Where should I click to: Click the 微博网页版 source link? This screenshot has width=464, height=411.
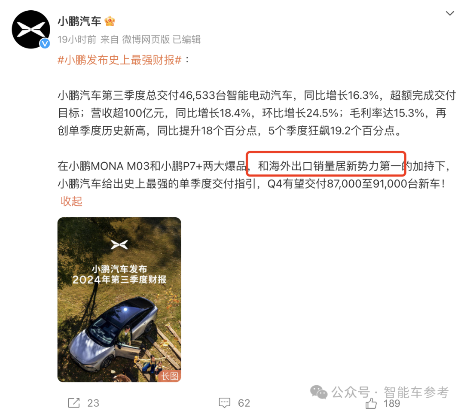146,40
